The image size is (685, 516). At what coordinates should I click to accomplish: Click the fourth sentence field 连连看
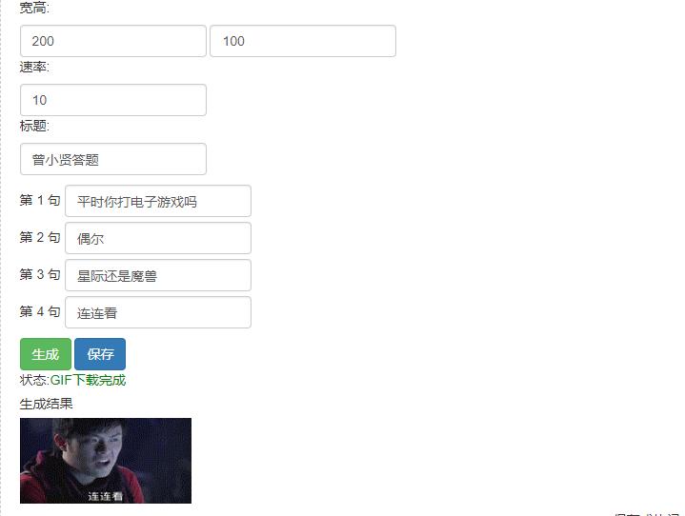(158, 312)
